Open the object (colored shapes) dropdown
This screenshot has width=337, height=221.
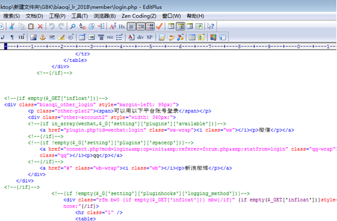pyautogui.click(x=180, y=37)
